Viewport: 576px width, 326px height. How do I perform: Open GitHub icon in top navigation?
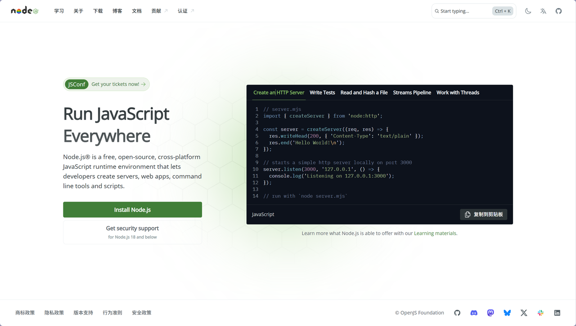[x=558, y=11]
